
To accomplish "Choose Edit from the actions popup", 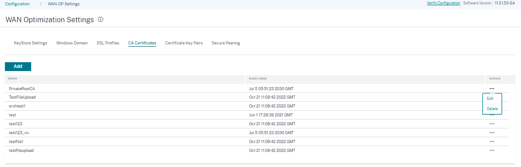I will pos(490,99).
